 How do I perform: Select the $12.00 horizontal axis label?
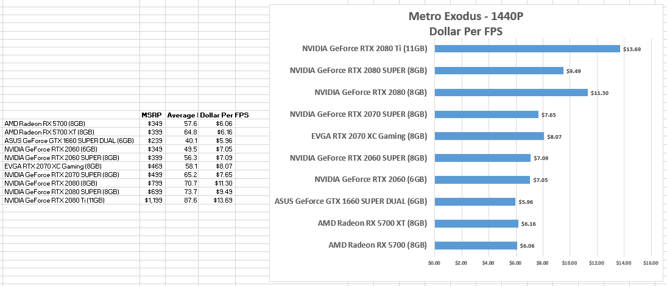pyautogui.click(x=596, y=263)
